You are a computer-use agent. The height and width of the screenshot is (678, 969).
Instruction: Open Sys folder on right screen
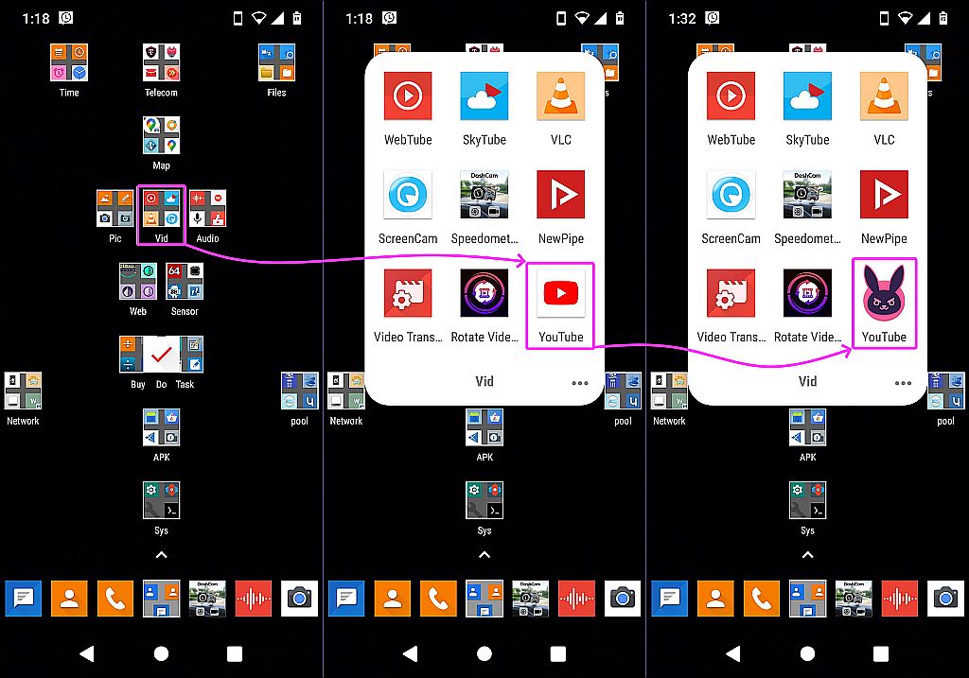click(808, 500)
